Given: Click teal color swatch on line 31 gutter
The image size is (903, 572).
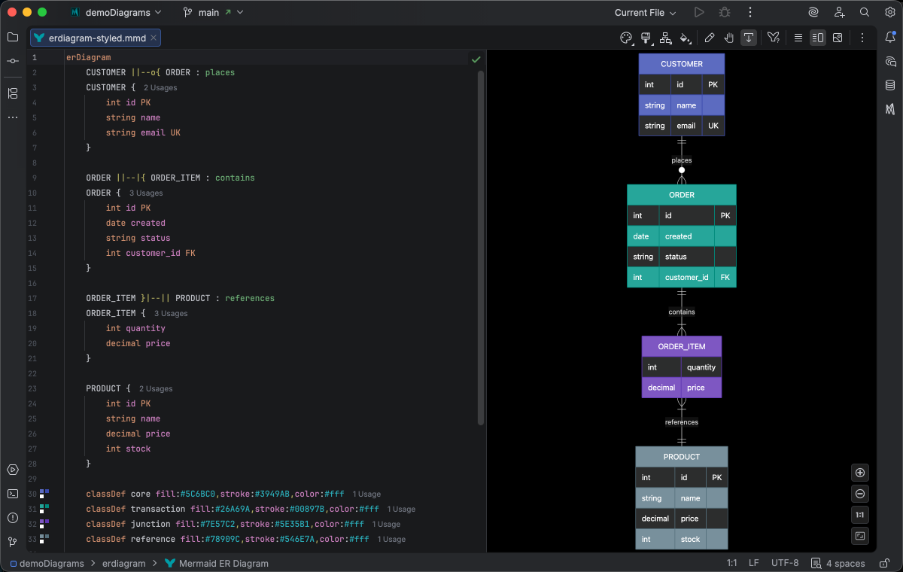Looking at the screenshot, I should pos(44,509).
